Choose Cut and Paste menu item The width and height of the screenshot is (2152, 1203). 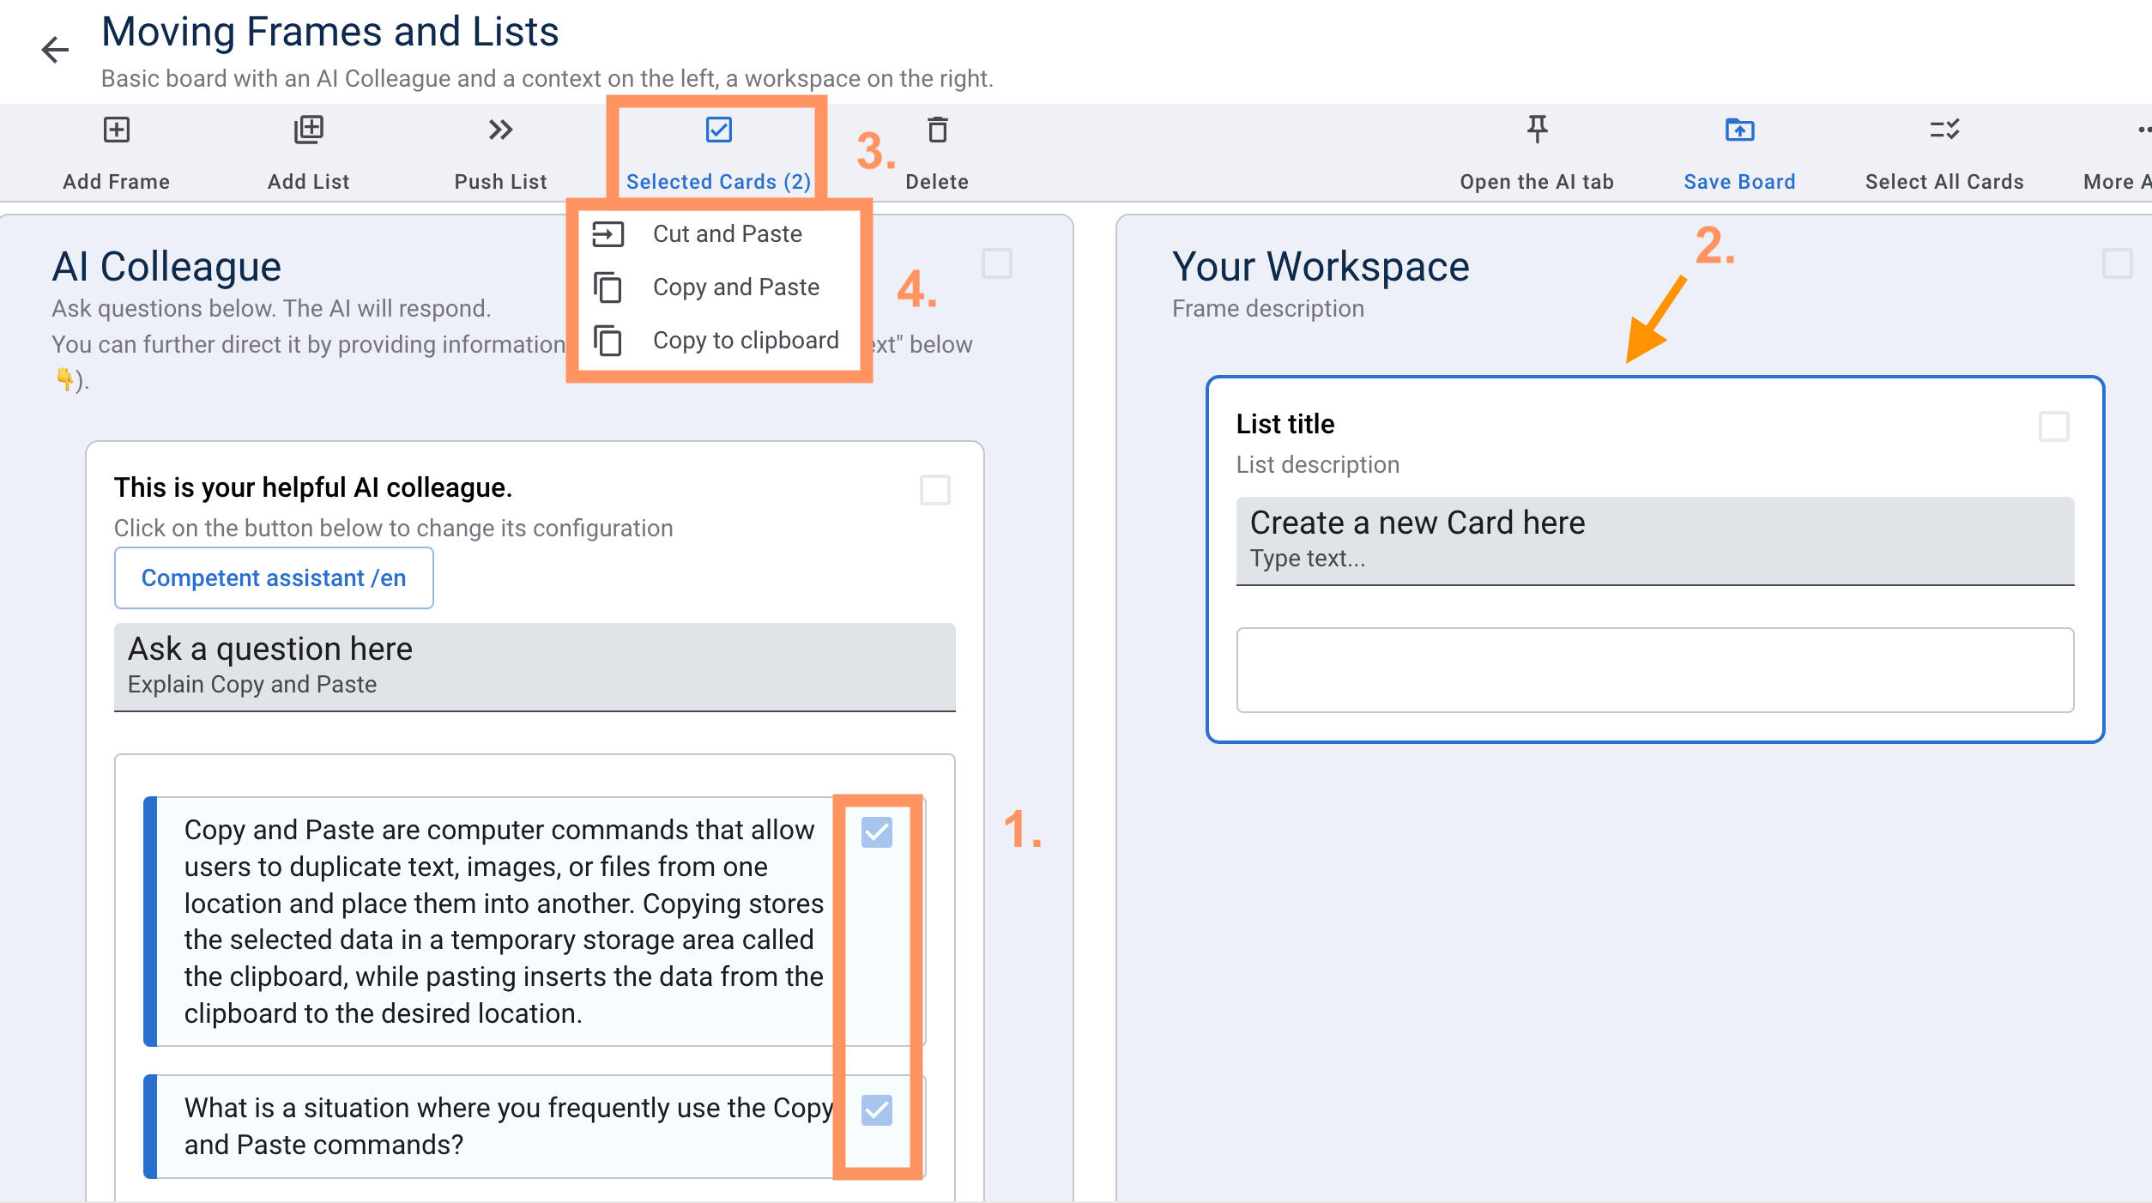[x=727, y=234]
